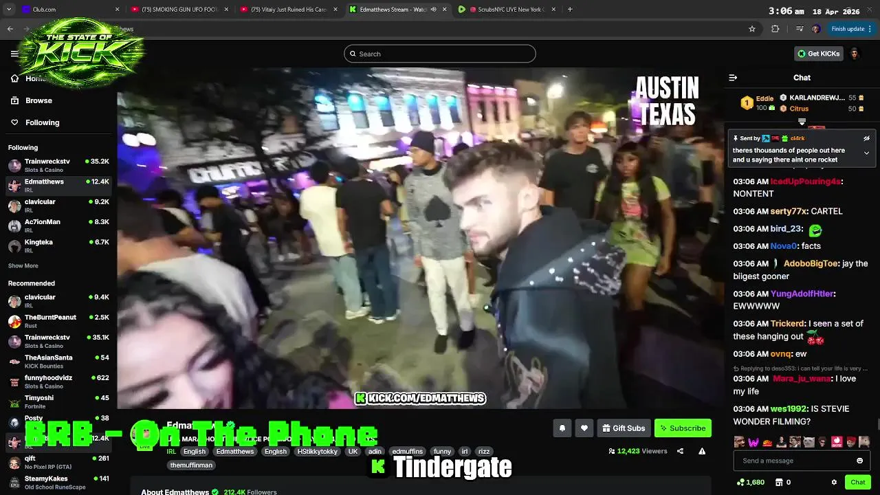
Task: Open clavicular in the Following list
Action: pos(58,206)
